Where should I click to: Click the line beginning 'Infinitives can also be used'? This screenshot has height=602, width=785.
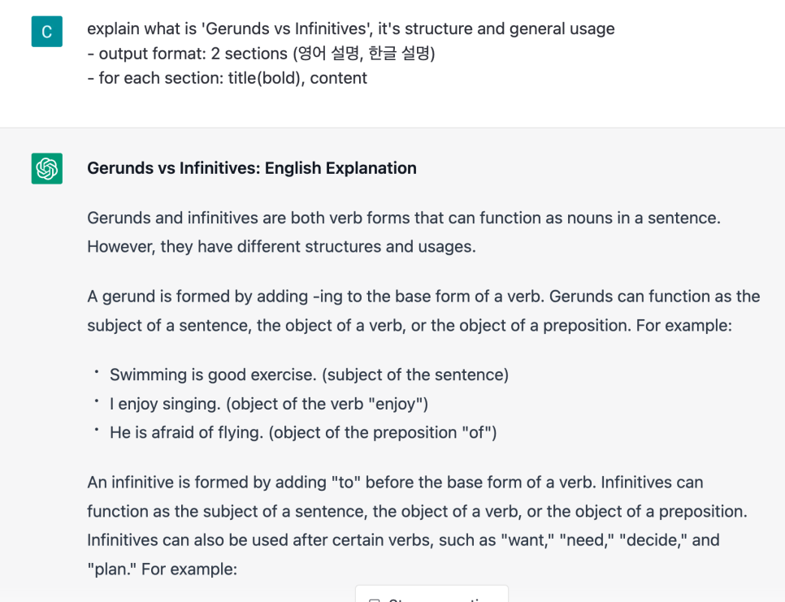pos(403,540)
